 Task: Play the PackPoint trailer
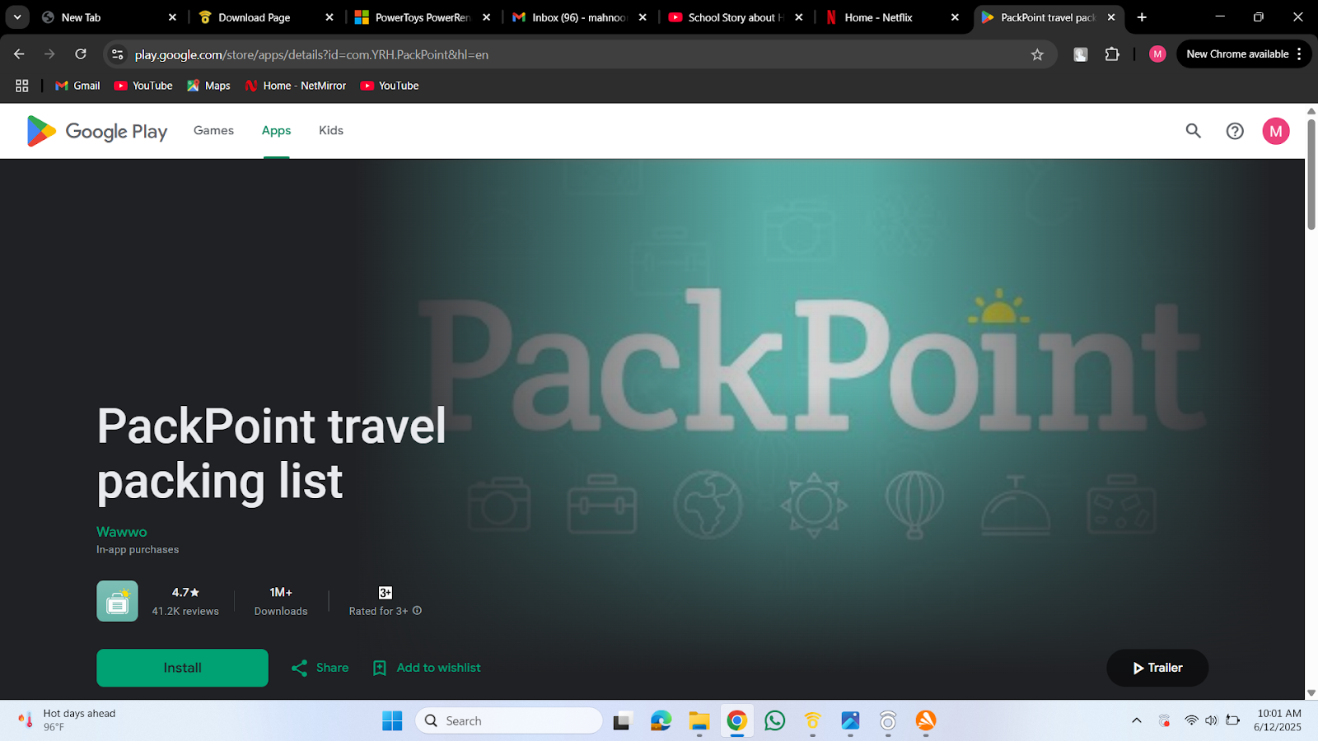point(1157,668)
